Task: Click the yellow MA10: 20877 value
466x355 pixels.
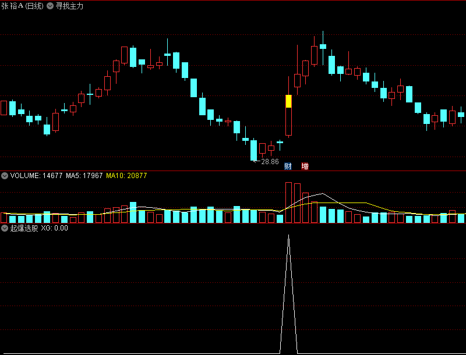Action: (x=126, y=176)
